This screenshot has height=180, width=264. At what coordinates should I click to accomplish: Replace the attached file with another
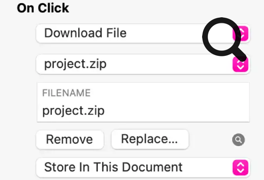(x=150, y=139)
